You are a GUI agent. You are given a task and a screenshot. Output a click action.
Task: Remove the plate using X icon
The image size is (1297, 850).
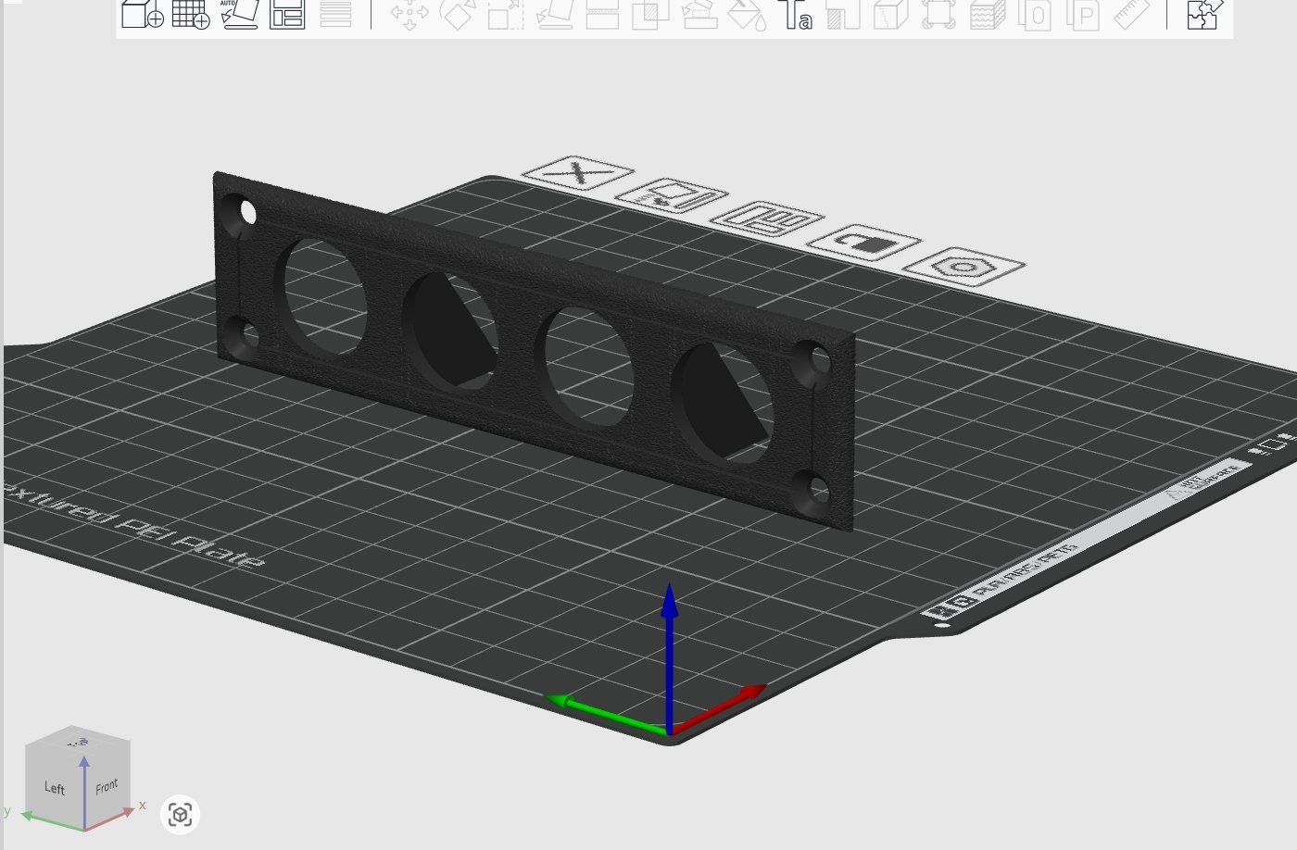tap(578, 173)
